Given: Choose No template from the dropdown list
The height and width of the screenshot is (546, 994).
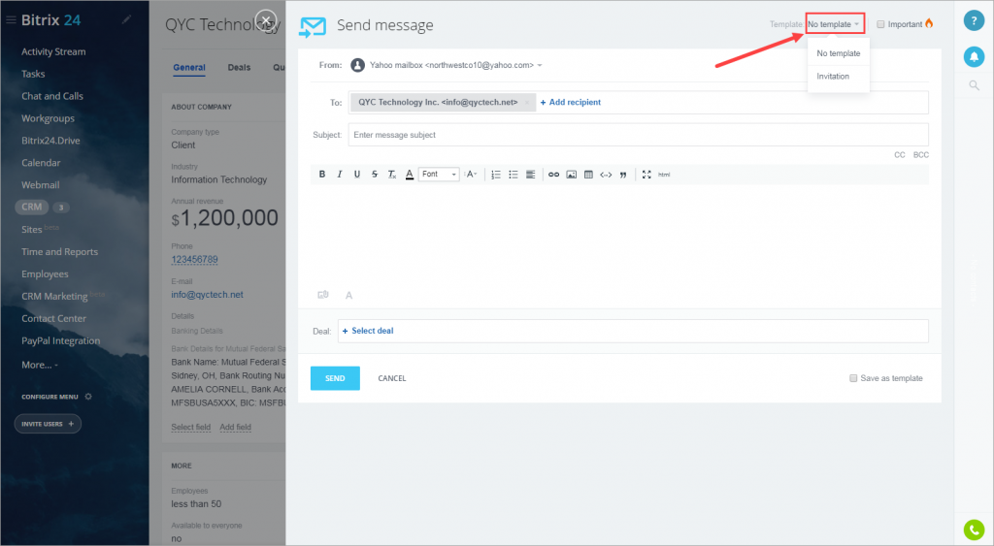Looking at the screenshot, I should pos(838,53).
